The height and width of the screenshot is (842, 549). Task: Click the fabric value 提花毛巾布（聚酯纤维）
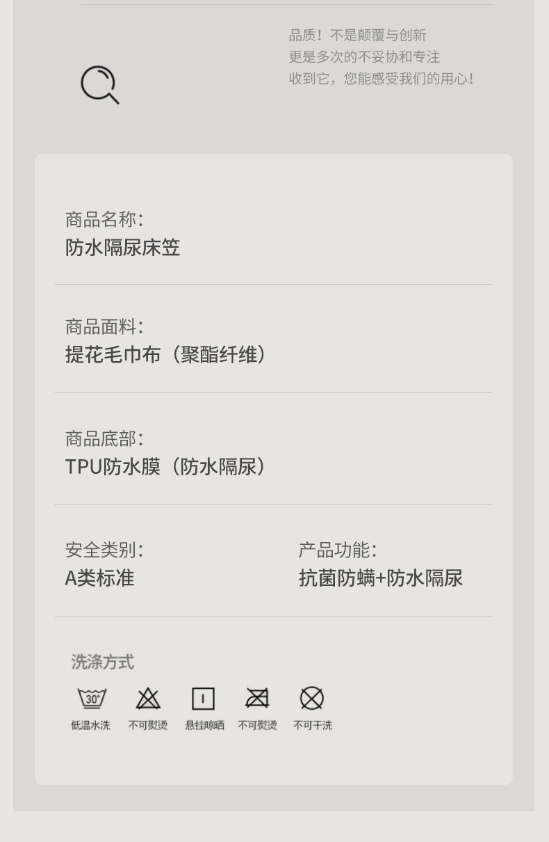[x=165, y=355]
